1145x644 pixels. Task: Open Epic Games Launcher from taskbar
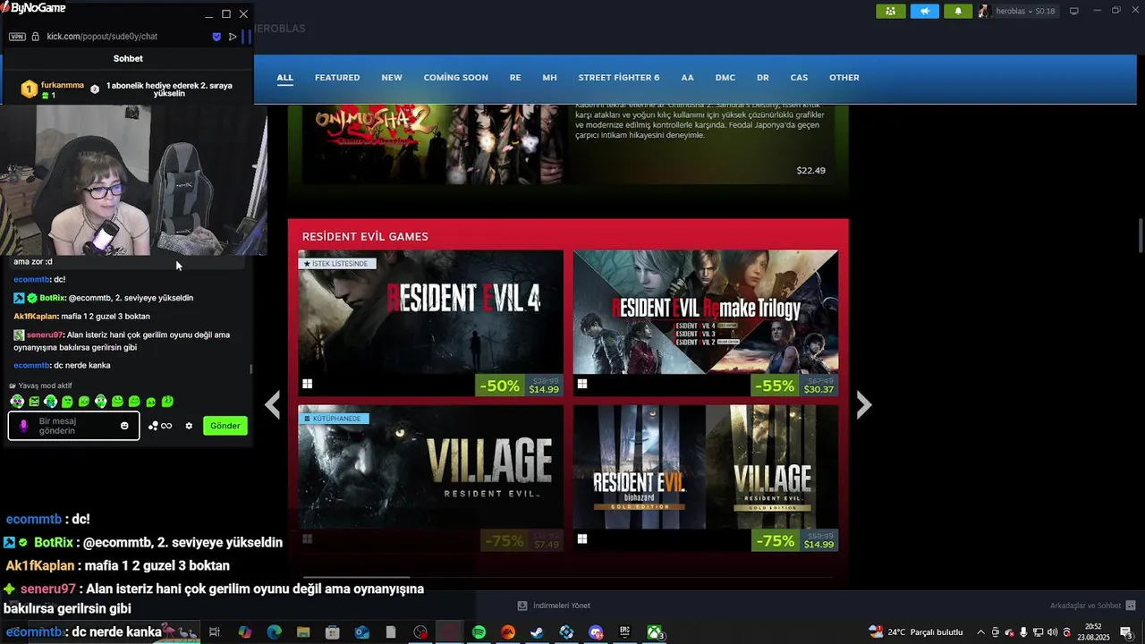pyautogui.click(x=625, y=632)
